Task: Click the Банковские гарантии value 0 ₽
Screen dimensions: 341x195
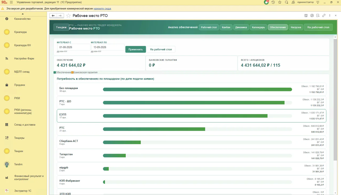Action: (x=152, y=65)
